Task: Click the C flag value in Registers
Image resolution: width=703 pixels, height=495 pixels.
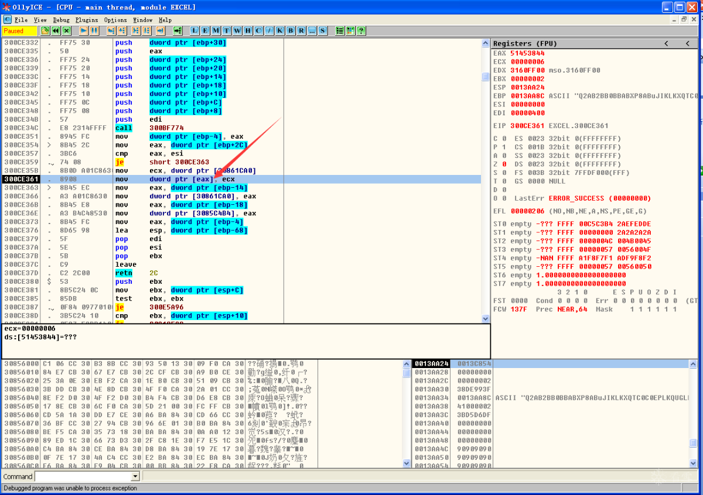Action: coord(504,139)
